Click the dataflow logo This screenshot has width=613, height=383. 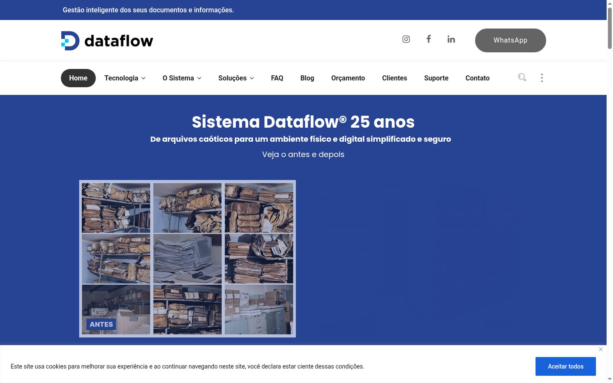click(107, 41)
